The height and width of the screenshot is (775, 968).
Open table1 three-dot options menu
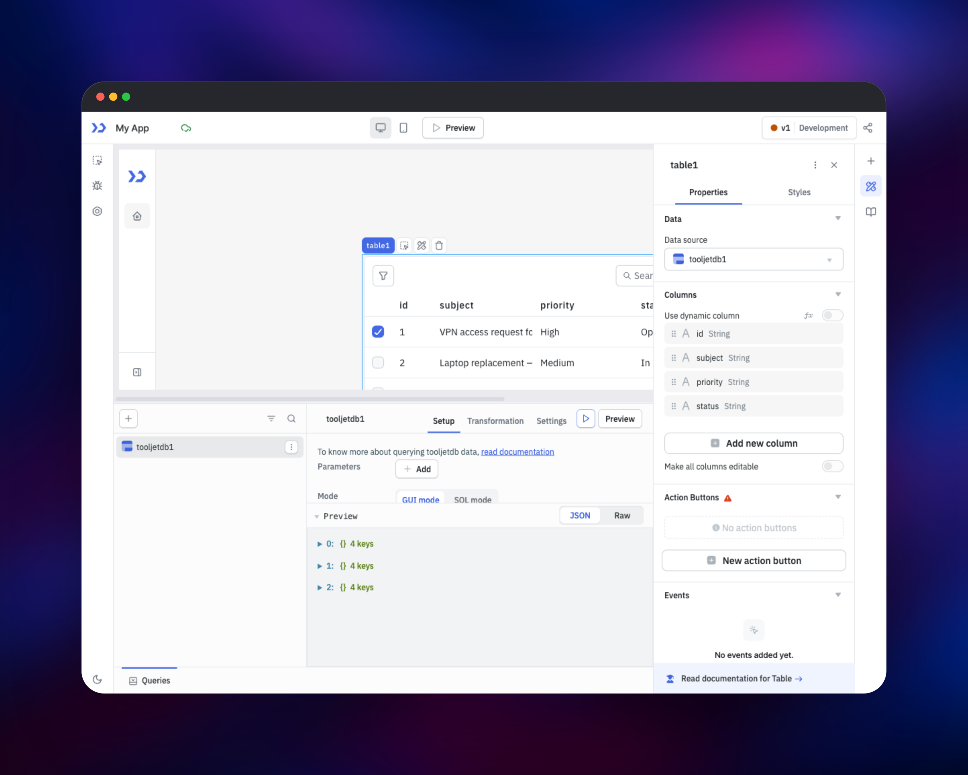(815, 165)
